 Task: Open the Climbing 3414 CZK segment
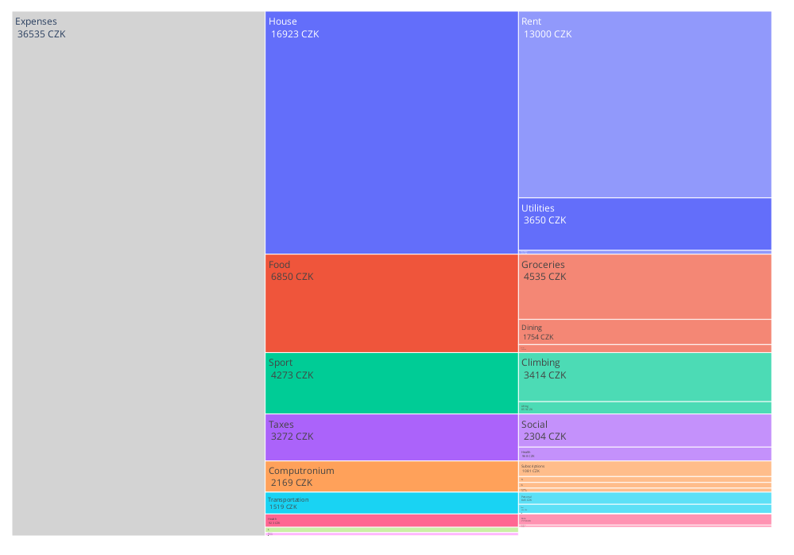pyautogui.click(x=645, y=377)
